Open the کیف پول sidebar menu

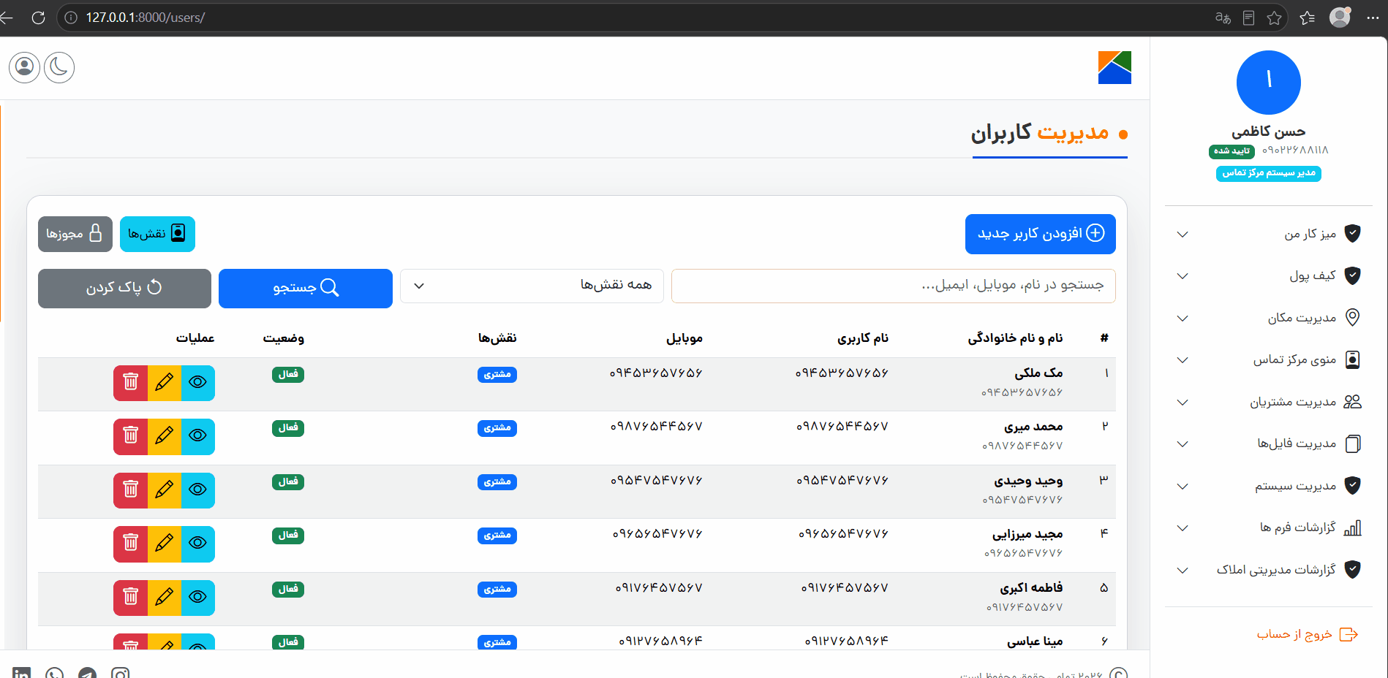(1268, 275)
